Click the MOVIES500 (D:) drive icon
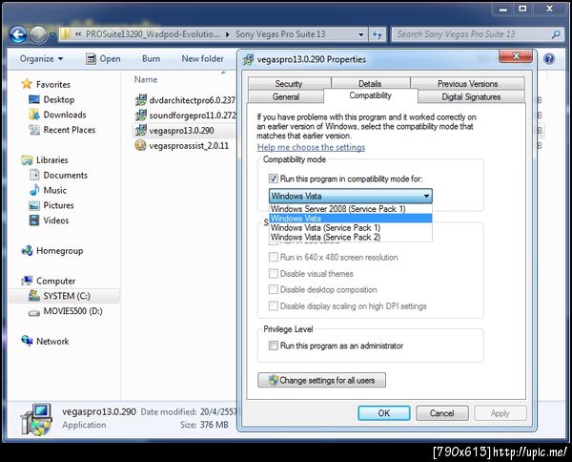Screen dimensions: 572x462 [34, 312]
